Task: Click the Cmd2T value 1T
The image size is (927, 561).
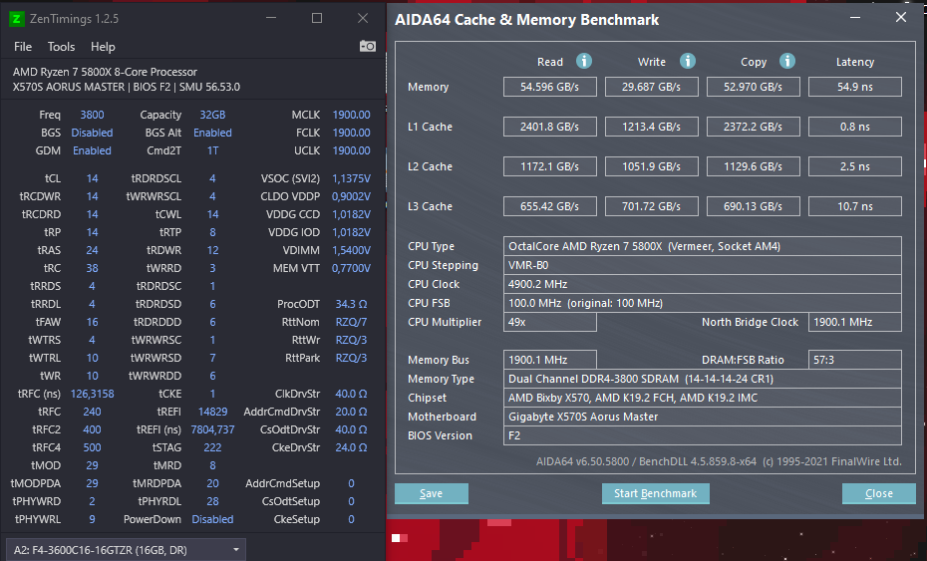Action: click(212, 150)
